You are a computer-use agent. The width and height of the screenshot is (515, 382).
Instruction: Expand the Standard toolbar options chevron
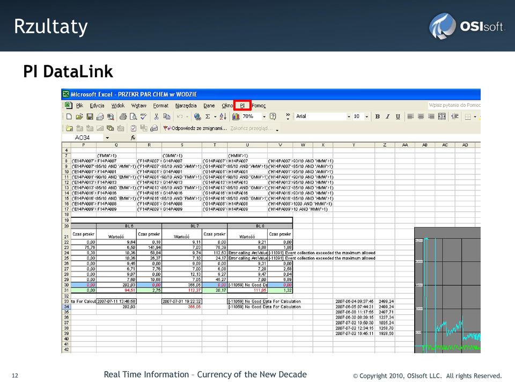click(288, 116)
